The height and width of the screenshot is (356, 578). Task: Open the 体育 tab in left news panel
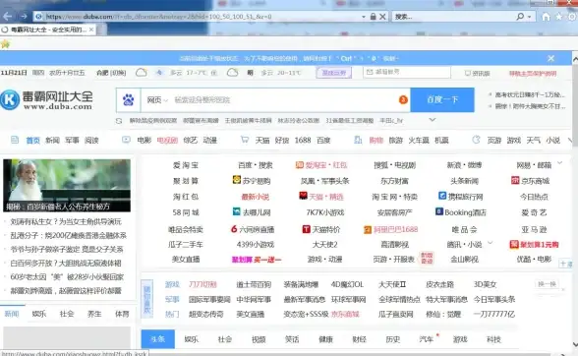pyautogui.click(x=122, y=314)
